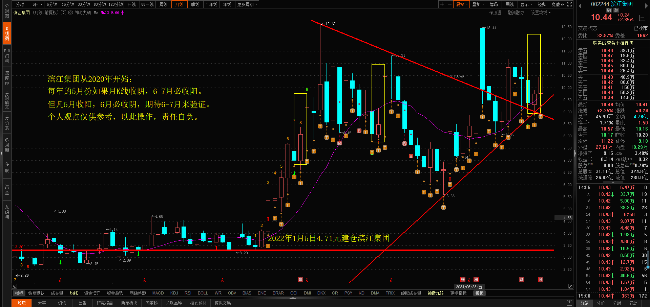Click the 模板 button
The width and height of the screenshot is (650, 307).
(x=479, y=293)
